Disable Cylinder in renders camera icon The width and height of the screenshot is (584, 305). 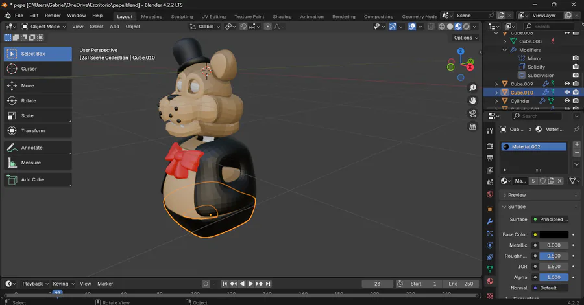coord(576,100)
